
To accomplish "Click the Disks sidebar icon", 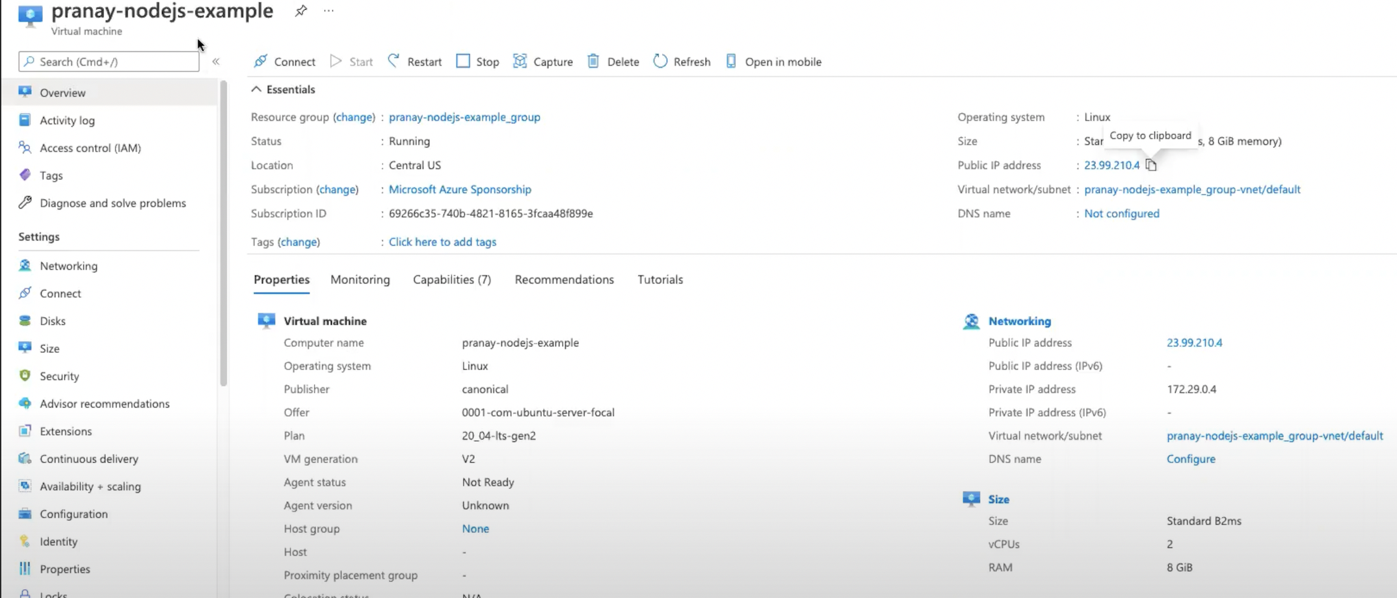I will click(25, 320).
